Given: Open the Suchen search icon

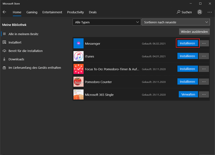Looking at the screenshot, I should [178, 12].
